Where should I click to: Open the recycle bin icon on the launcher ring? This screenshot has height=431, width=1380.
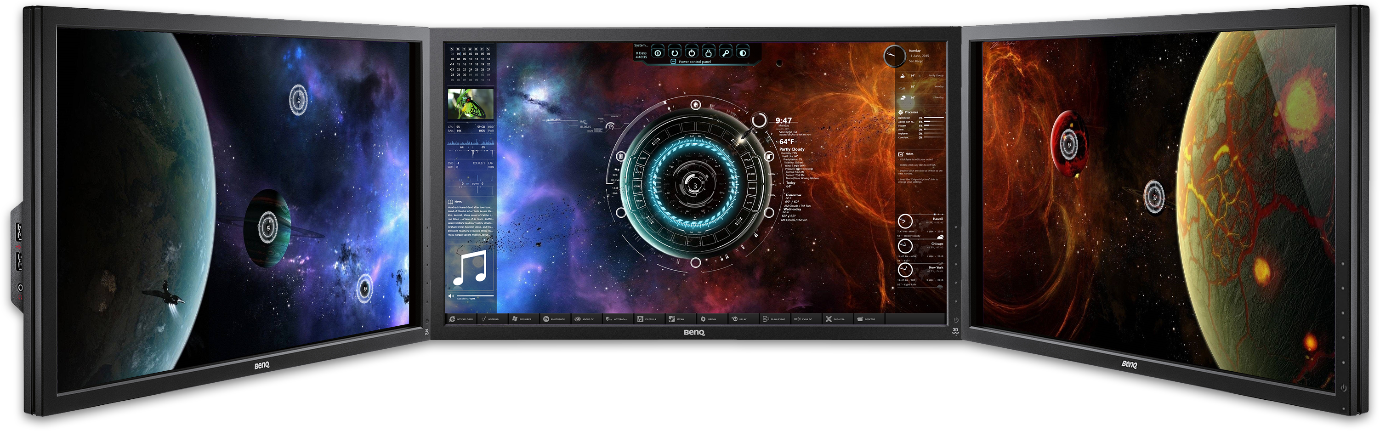point(620,156)
